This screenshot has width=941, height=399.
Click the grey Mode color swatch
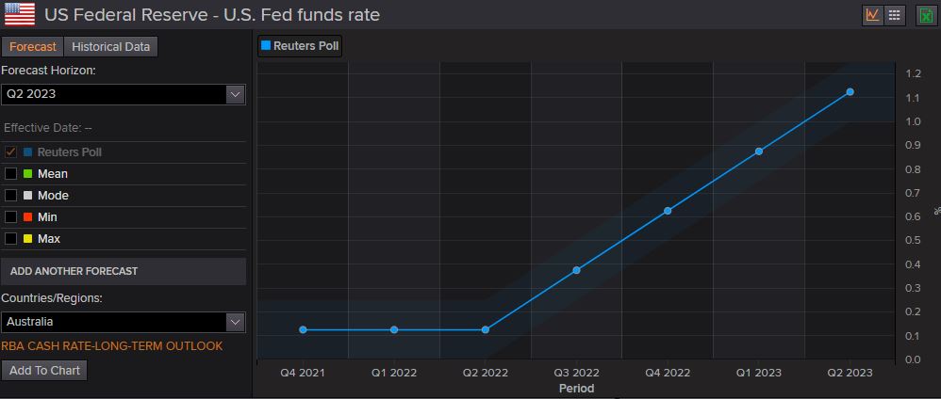pyautogui.click(x=27, y=196)
